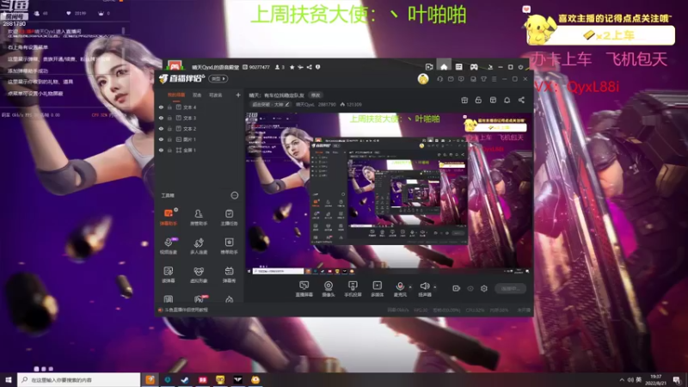Viewport: 688px width, 387px height.
Task: Click the home icon in the voice room window
Action: pos(444,67)
